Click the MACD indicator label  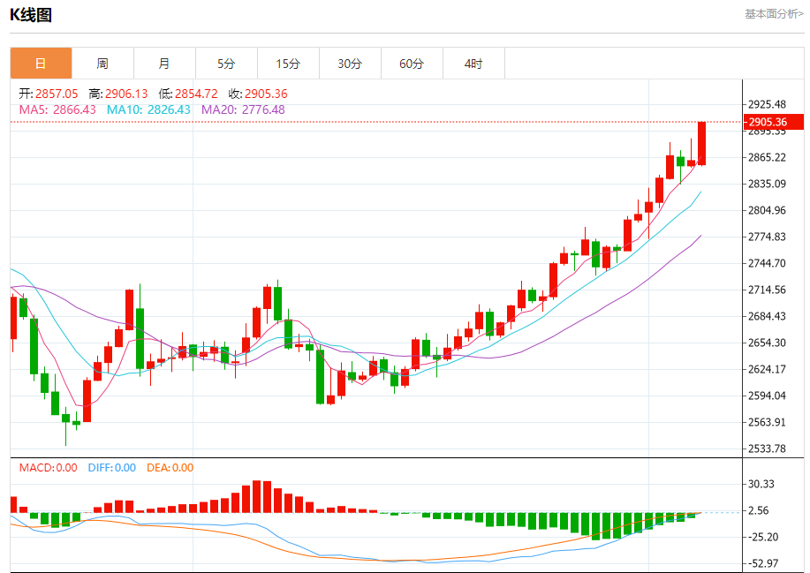tap(48, 468)
